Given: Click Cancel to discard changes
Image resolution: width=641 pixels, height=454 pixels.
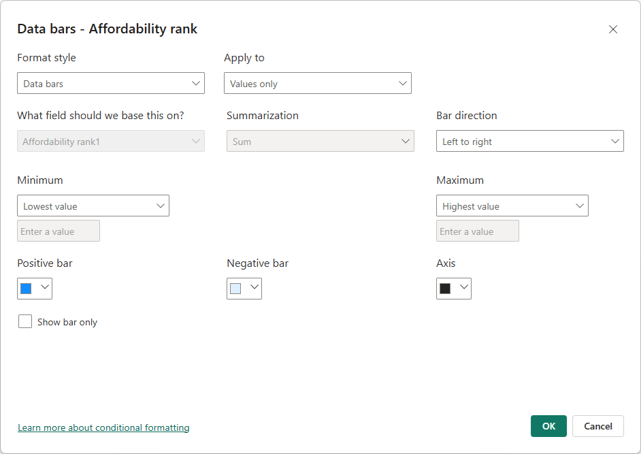Looking at the screenshot, I should [x=597, y=426].
